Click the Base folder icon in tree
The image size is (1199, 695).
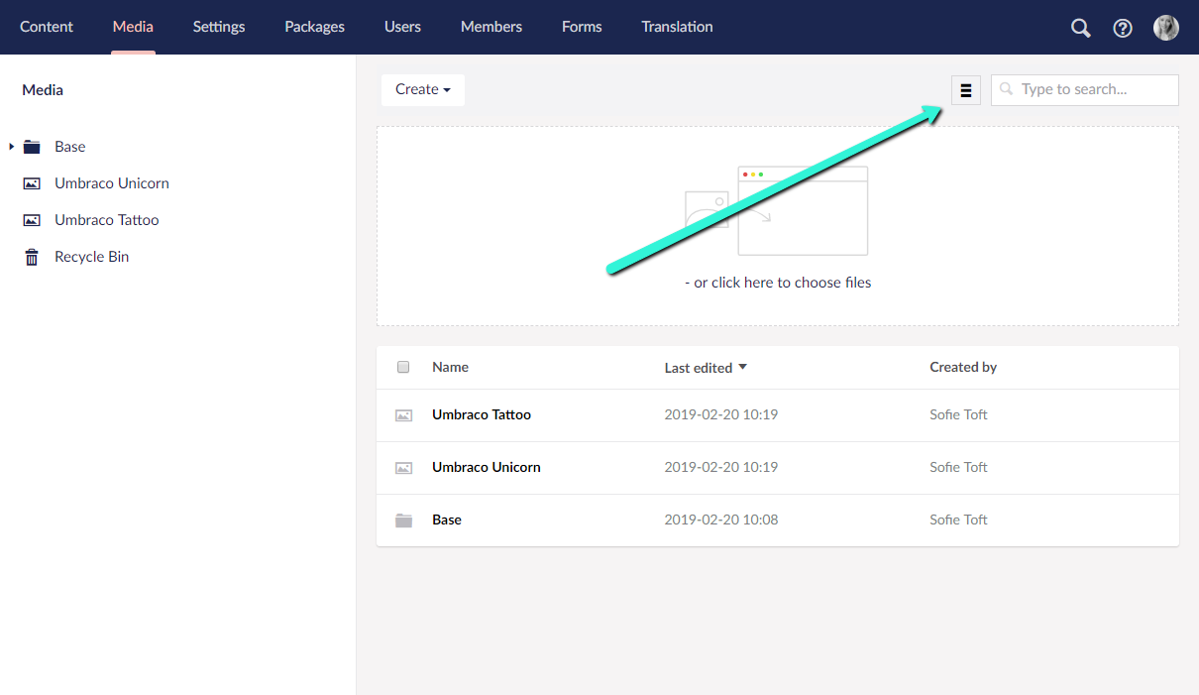click(x=32, y=147)
